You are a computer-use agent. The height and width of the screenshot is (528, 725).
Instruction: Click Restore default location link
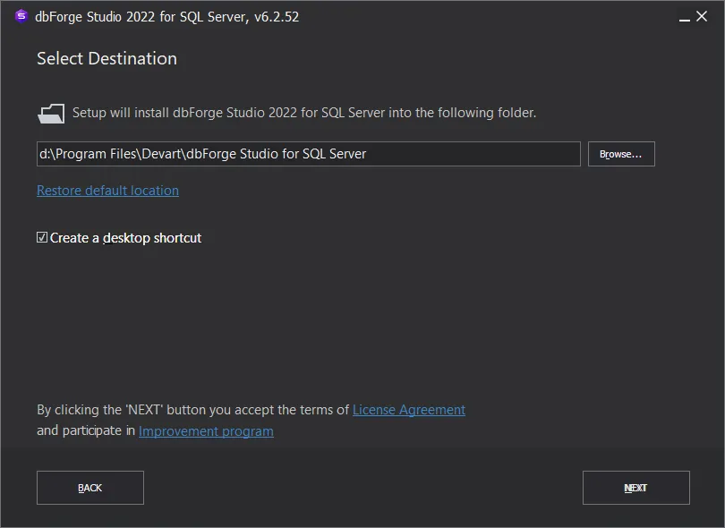107,191
